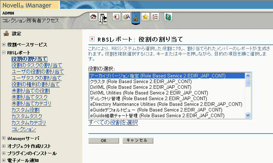273x163 pixels.
Task: Click role list scroll down arrow
Action: click(x=248, y=115)
